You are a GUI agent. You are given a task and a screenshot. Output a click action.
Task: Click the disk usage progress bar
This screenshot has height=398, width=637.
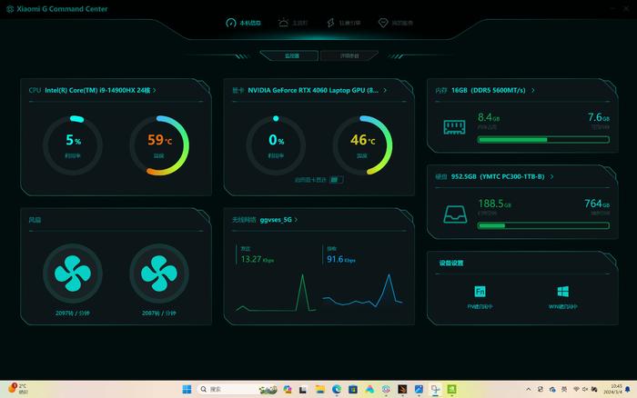543,225
